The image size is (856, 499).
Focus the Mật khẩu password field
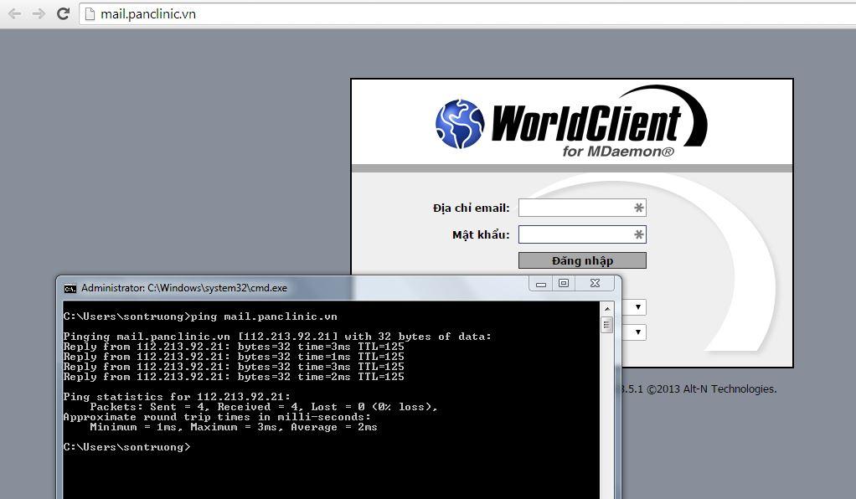(x=582, y=234)
